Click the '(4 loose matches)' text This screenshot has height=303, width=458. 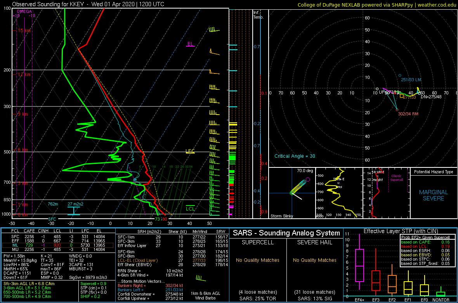point(258,292)
